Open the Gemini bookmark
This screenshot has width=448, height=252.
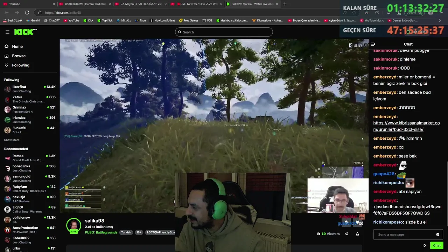click(x=33, y=21)
